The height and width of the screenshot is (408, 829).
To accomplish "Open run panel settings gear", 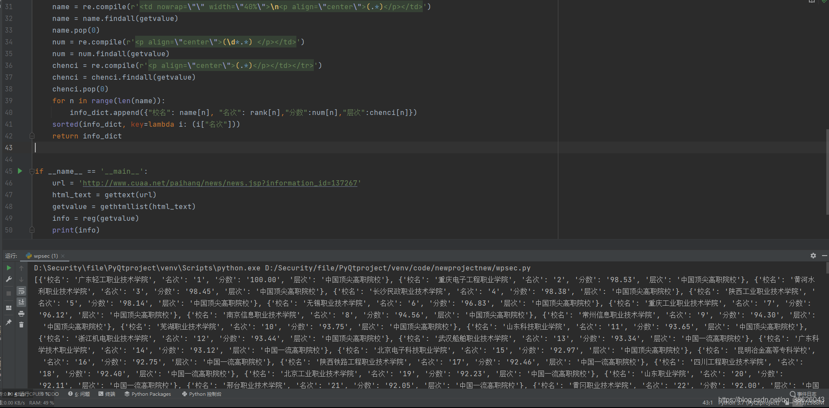I will point(813,256).
